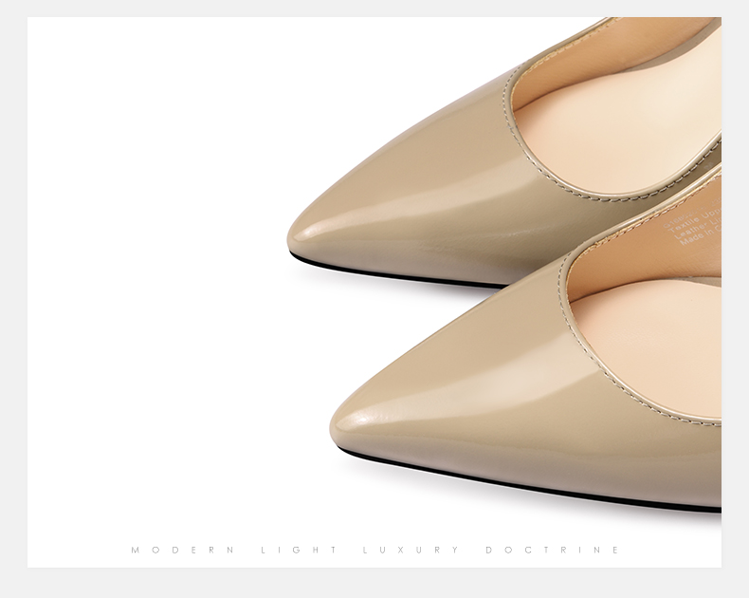Click the black sole edge of lower shoe
The image size is (749, 598).
pos(531,486)
